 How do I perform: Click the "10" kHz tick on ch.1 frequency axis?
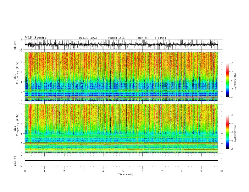pyautogui.click(x=22, y=52)
